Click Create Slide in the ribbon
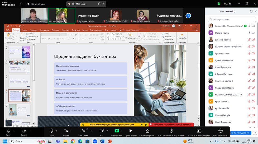The height and width of the screenshot is (144, 258). pos(23,37)
